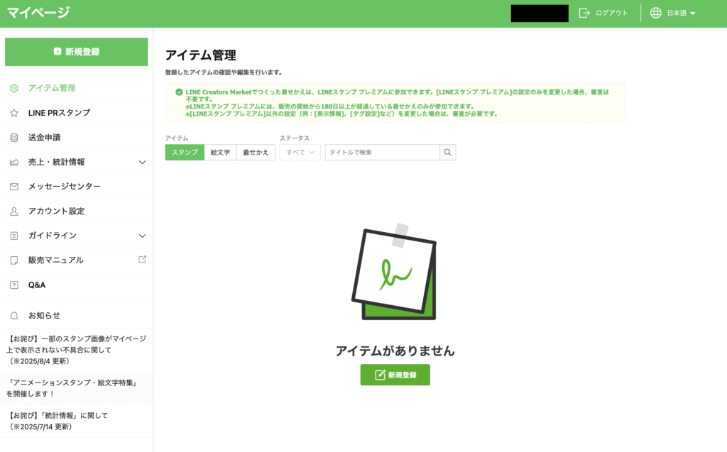727x452 pixels.
Task: Open the 日本語 language dropdown
Action: pyautogui.click(x=681, y=13)
